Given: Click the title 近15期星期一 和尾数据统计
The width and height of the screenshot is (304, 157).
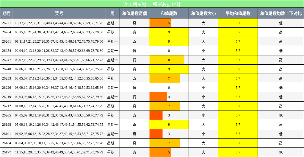Looking at the screenshot, I should pos(152,4).
